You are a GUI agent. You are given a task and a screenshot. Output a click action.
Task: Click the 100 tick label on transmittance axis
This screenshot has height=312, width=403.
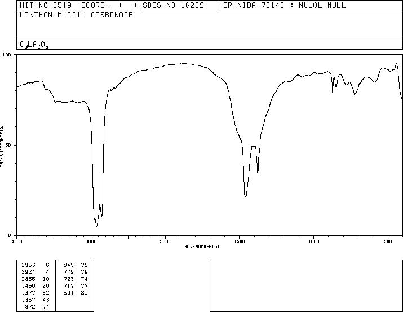[7, 55]
